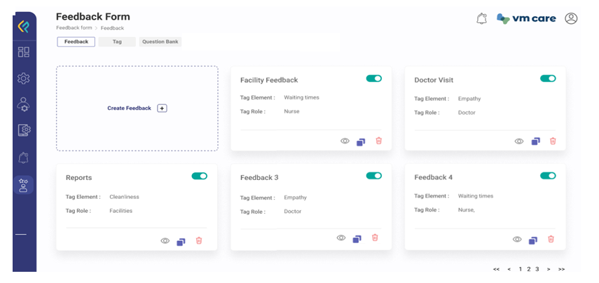599x283 pixels.
Task: Switch to the Tag tab
Action: tap(117, 42)
